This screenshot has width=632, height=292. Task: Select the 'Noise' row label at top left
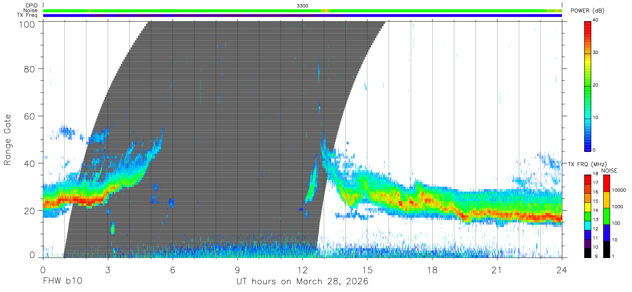pos(30,10)
